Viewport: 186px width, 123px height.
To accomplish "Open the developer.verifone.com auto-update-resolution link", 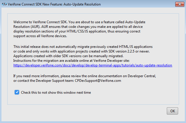I will tap(93, 65).
